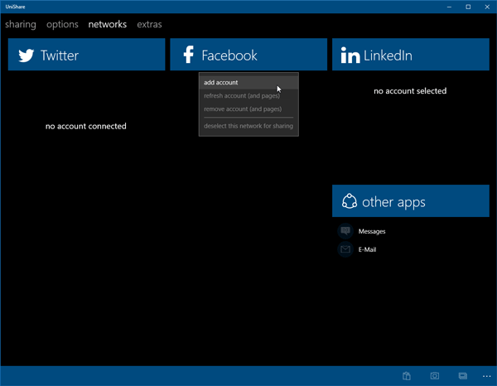Go to the extras tab
The image size is (497, 386).
point(149,25)
